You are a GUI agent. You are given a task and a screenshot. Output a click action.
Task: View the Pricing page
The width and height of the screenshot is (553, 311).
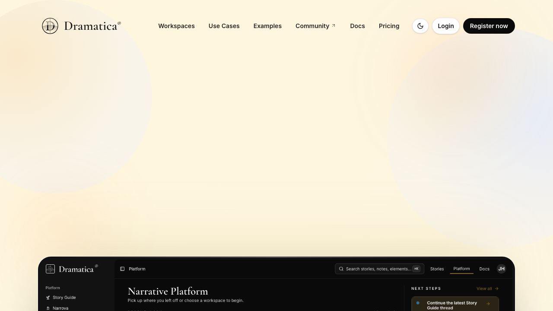(389, 26)
